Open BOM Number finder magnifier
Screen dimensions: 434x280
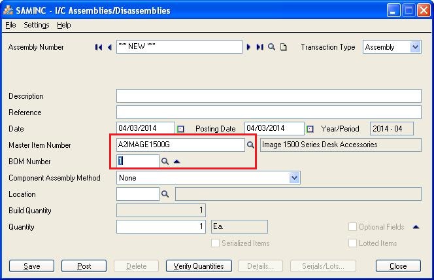[165, 161]
